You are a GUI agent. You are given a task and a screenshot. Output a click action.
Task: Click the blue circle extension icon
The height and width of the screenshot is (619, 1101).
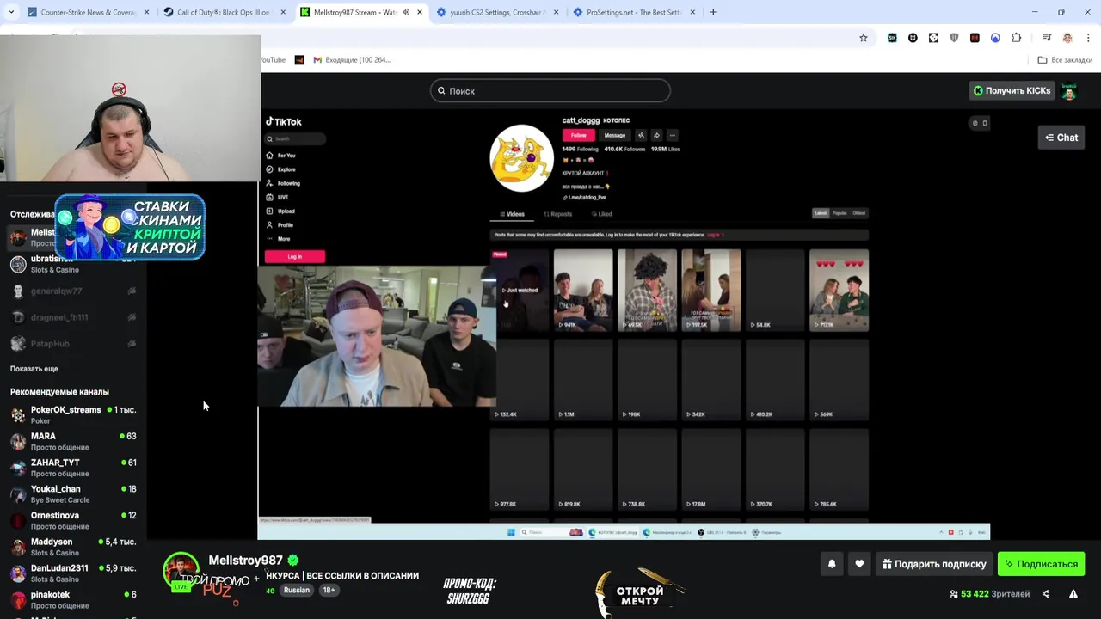(x=995, y=38)
